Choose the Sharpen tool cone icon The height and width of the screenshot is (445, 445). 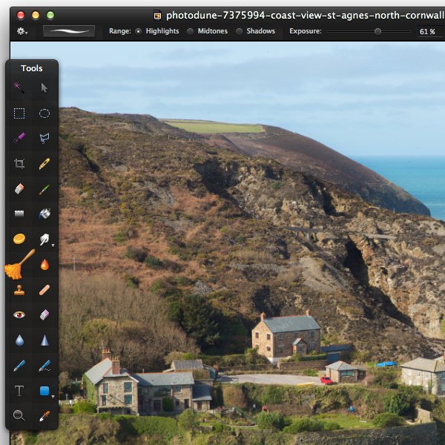click(44, 340)
